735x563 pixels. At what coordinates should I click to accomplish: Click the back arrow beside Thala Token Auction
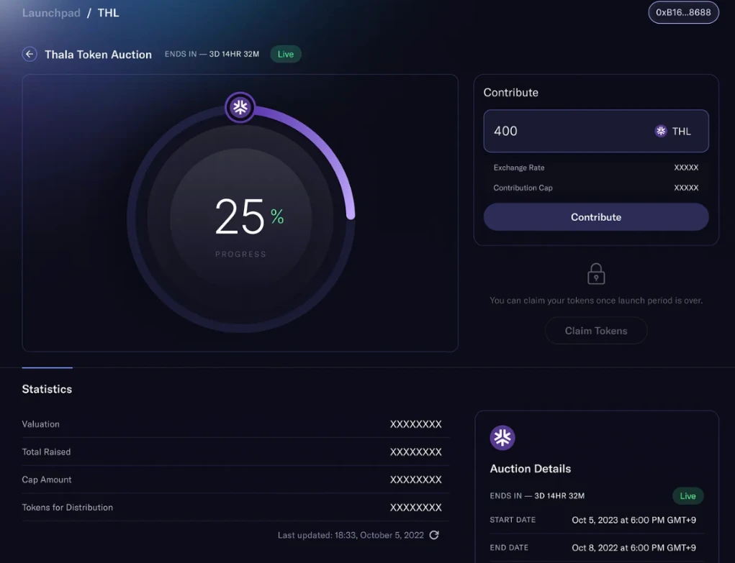pyautogui.click(x=30, y=55)
